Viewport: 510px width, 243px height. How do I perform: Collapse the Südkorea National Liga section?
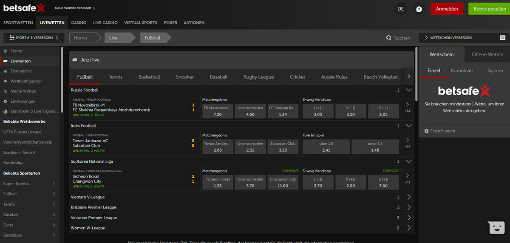click(409, 161)
